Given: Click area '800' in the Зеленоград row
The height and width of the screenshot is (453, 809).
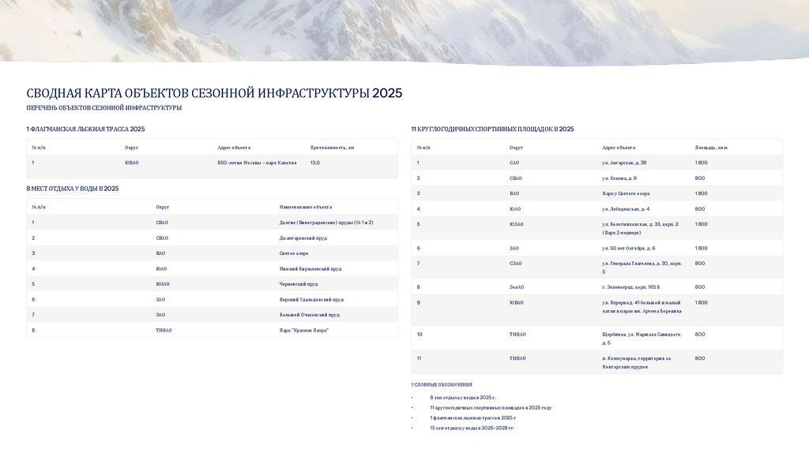Looking at the screenshot, I should (700, 287).
